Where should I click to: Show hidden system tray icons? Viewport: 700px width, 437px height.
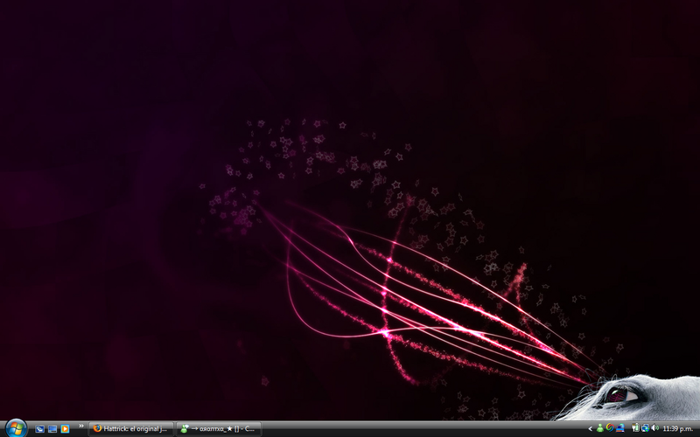click(x=590, y=429)
